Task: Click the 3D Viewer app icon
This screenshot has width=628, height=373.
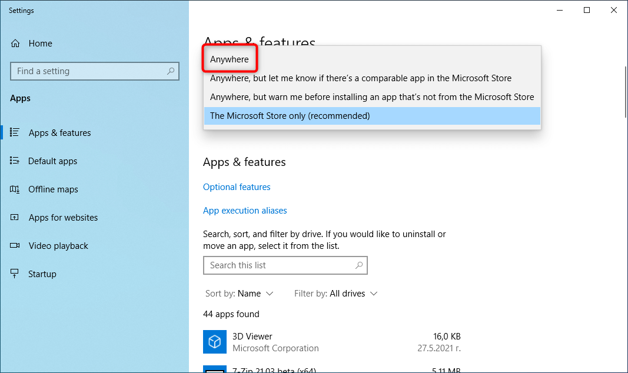Action: click(215, 342)
